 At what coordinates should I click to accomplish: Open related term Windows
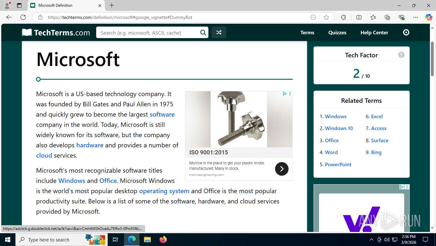(336, 116)
